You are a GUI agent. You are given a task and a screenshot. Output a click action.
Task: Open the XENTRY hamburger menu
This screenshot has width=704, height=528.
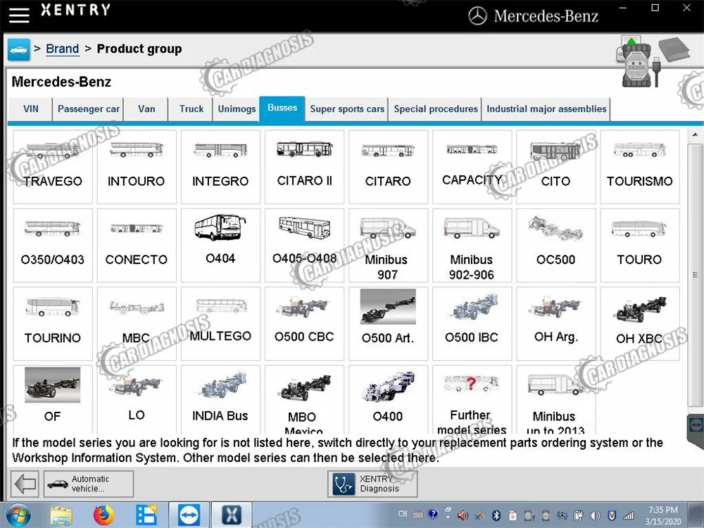[x=19, y=14]
